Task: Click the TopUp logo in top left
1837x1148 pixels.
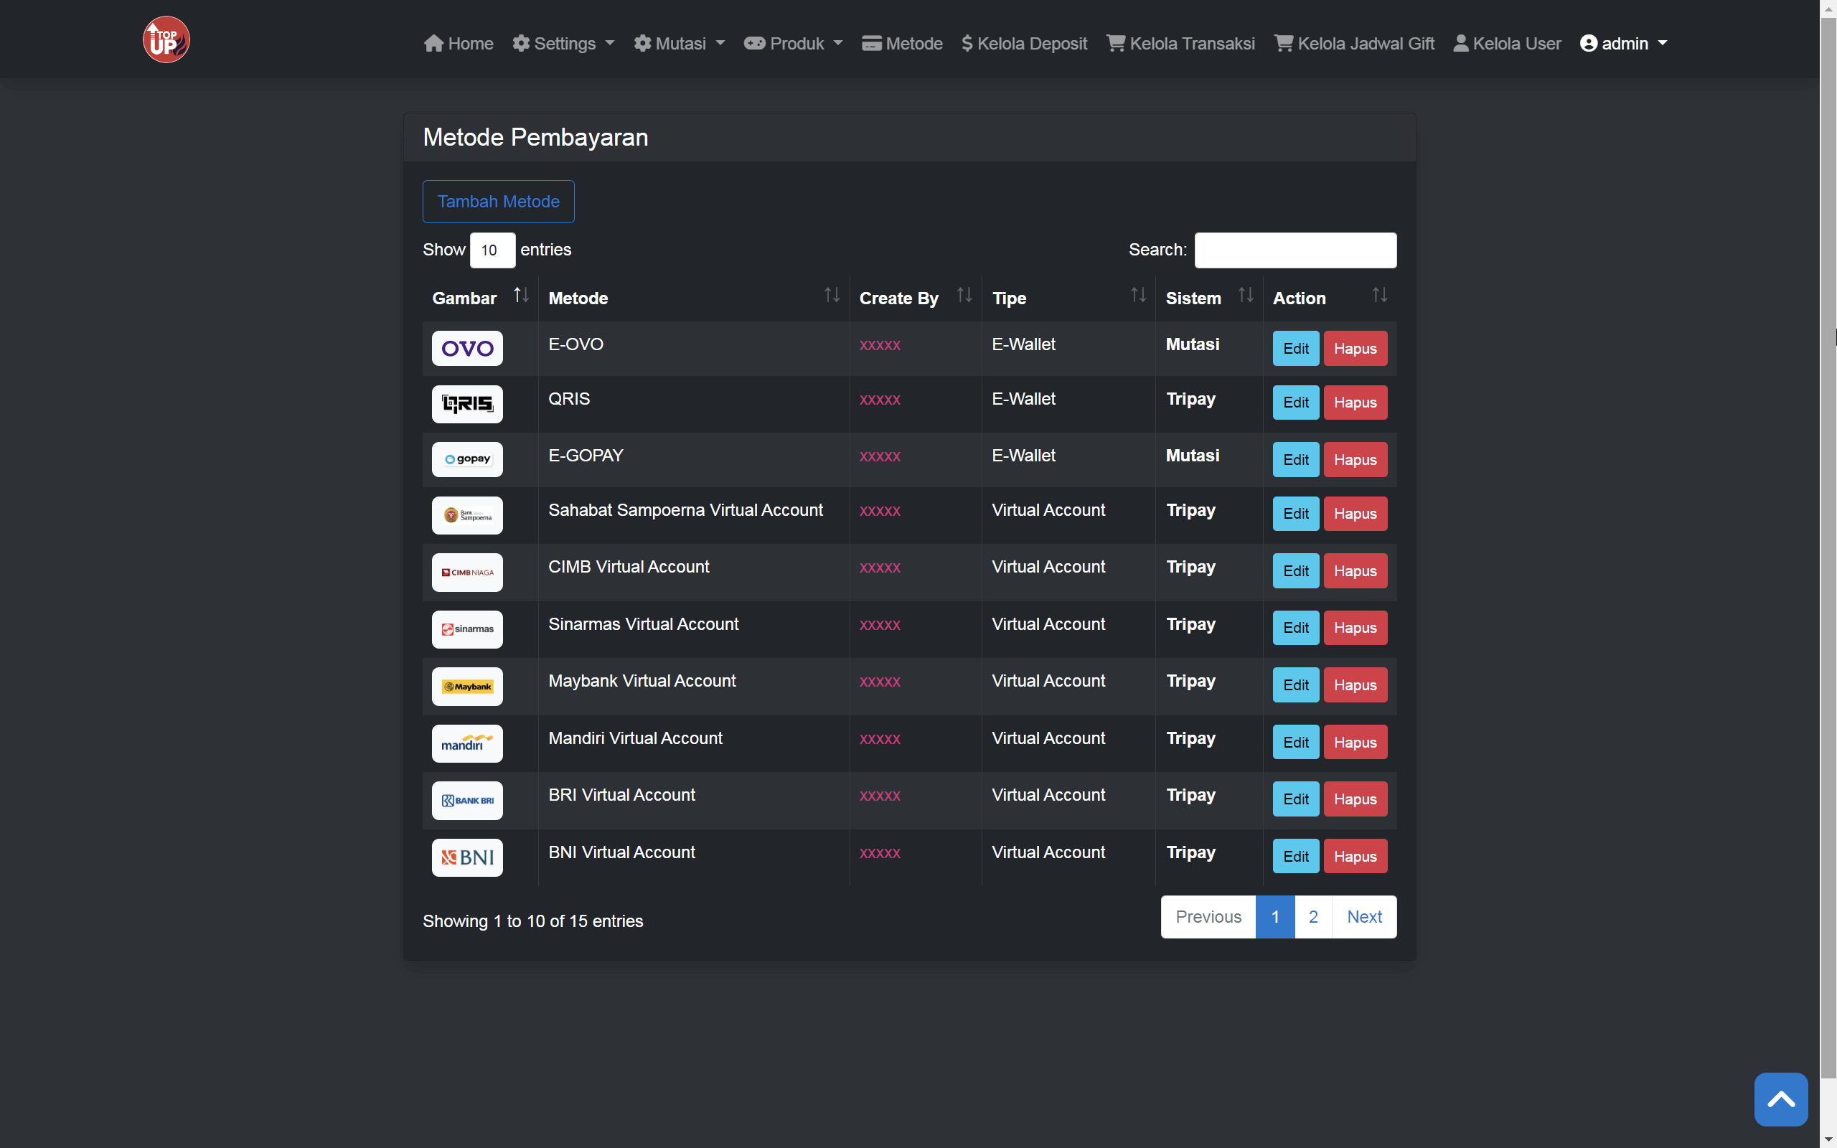Action: tap(166, 39)
